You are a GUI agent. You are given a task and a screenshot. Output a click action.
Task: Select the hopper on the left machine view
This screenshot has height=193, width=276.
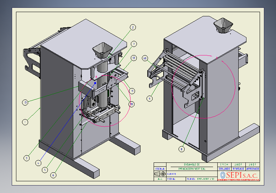[x=102, y=50]
